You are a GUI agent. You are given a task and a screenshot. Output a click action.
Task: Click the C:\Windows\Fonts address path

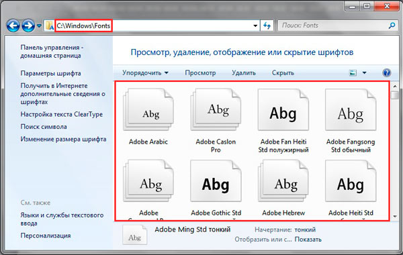(83, 25)
